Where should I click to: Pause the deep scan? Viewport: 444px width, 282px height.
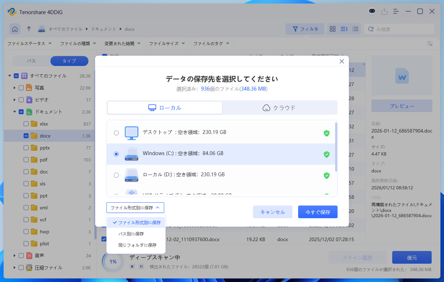141,266
